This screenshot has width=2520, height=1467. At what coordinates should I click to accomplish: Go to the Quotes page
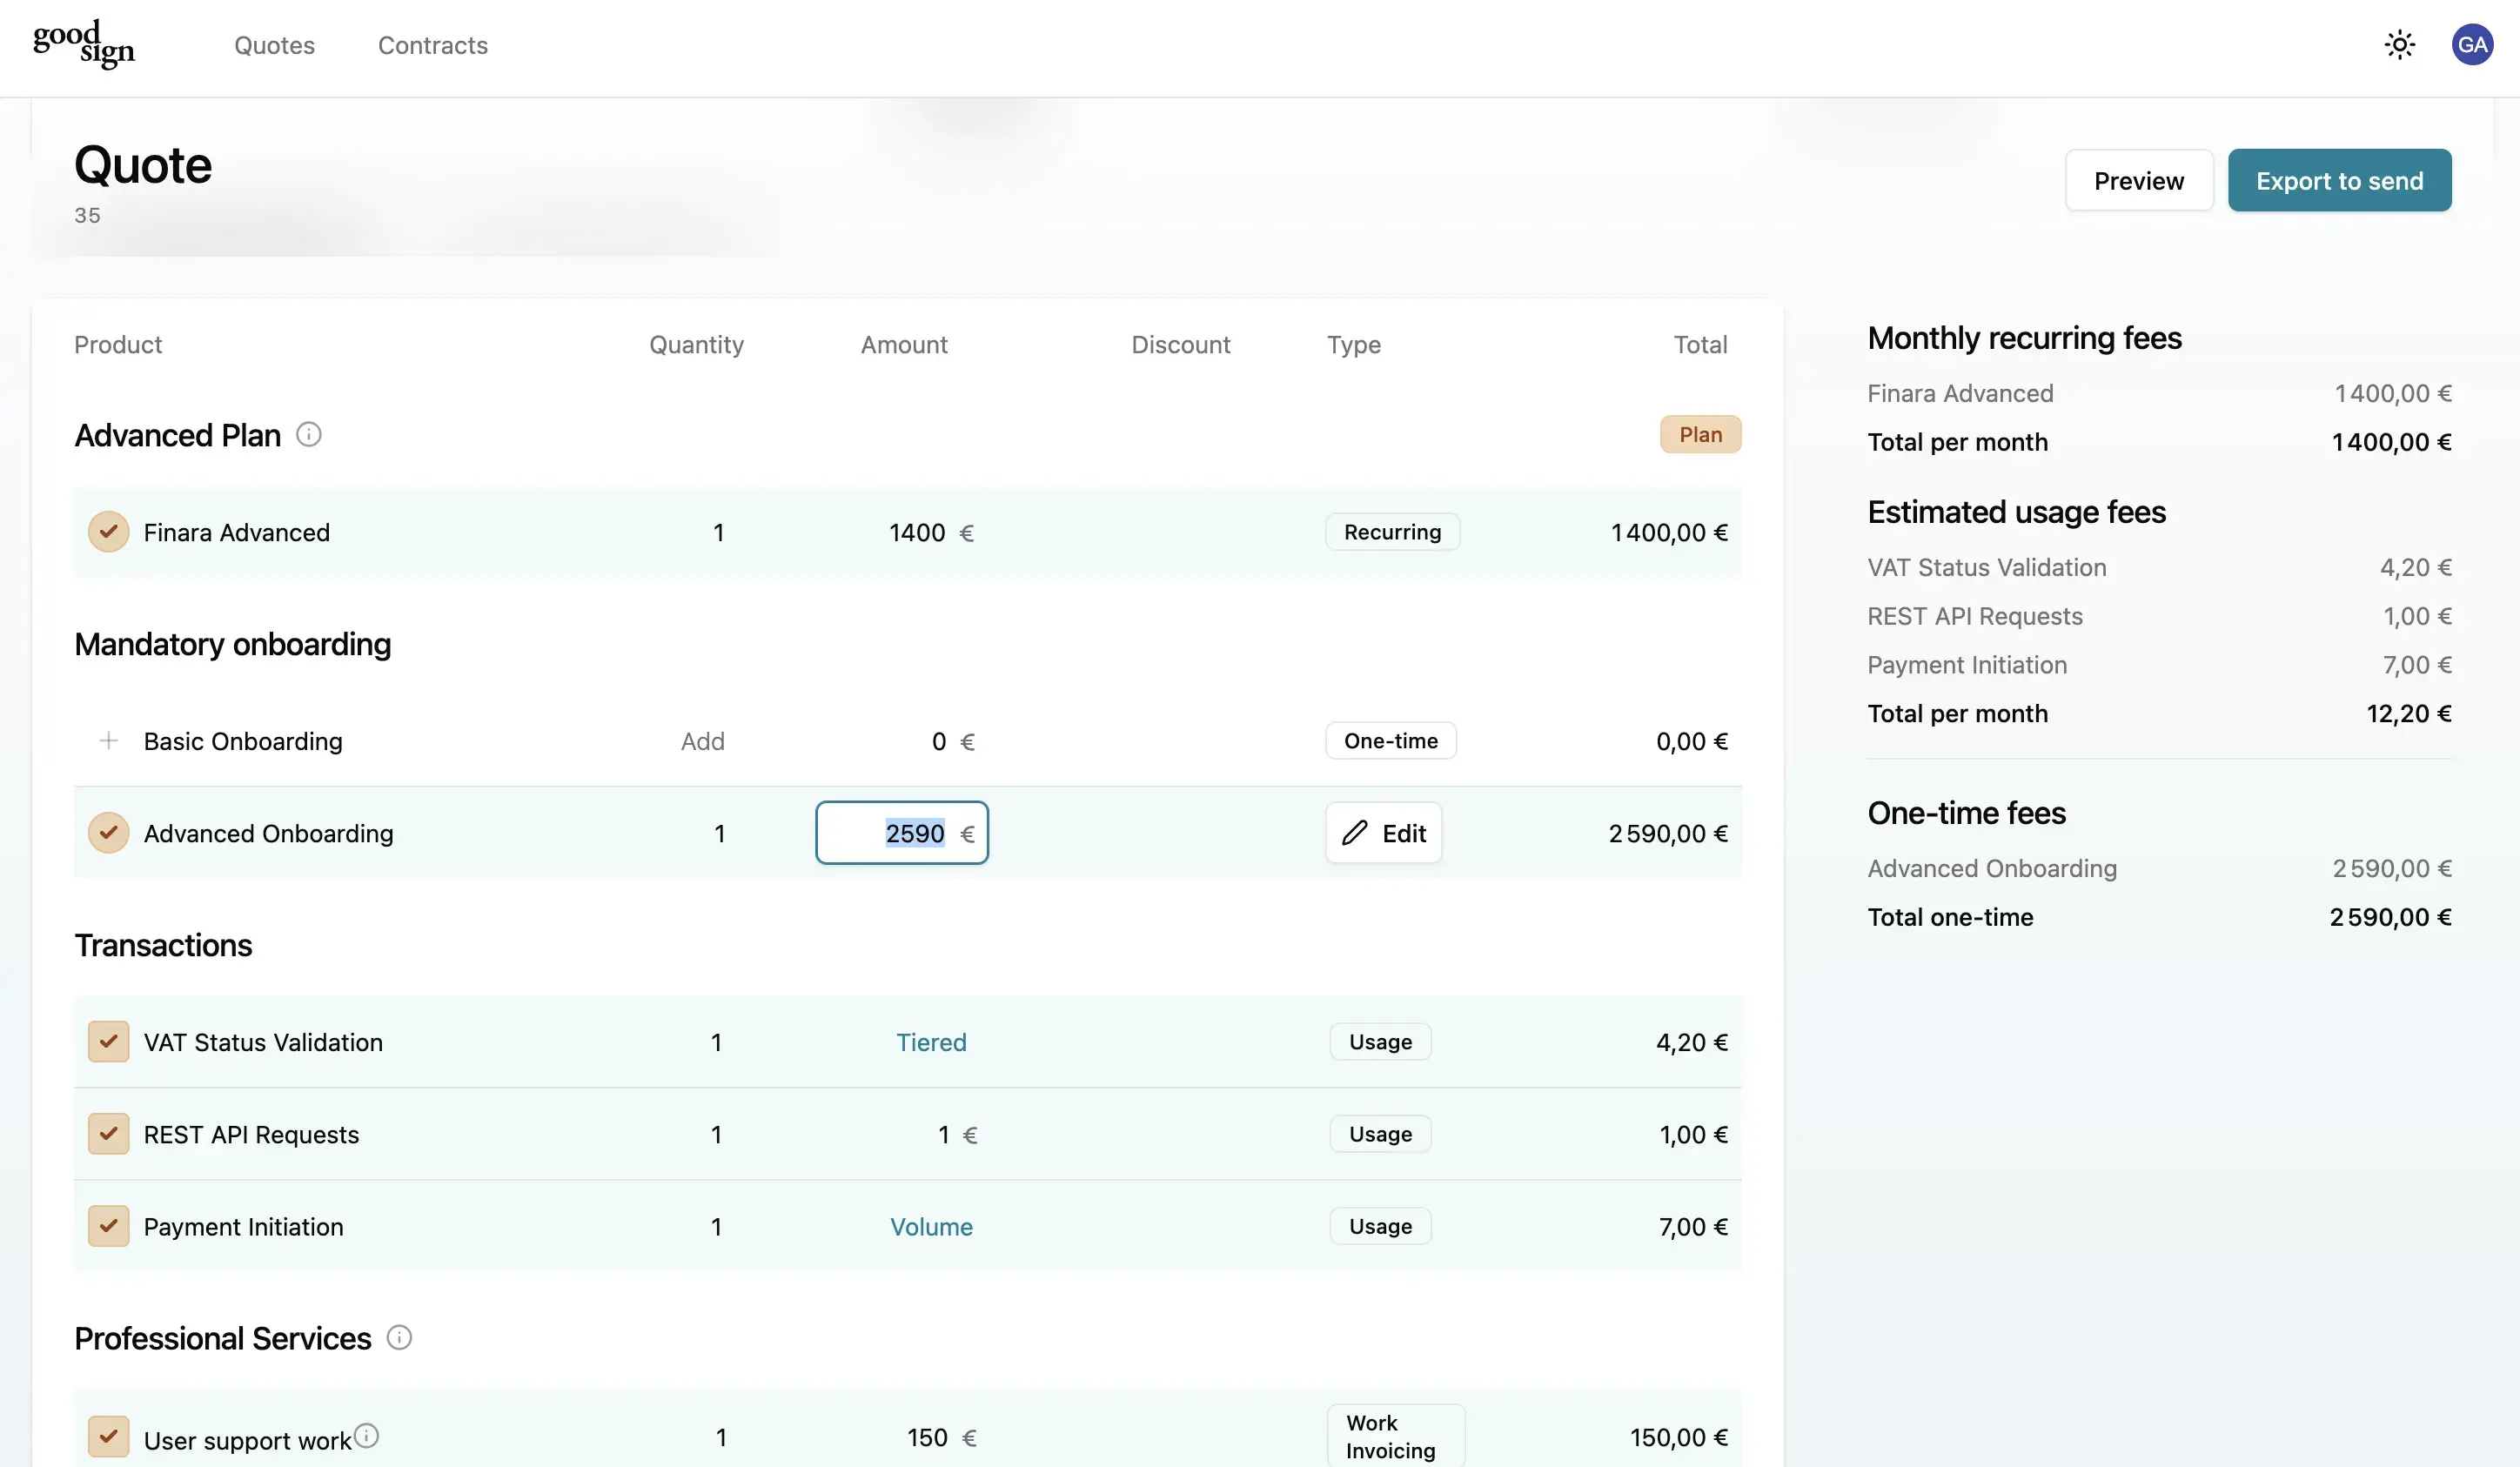[274, 45]
